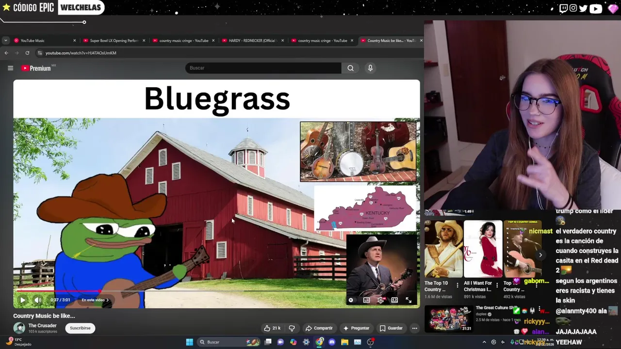This screenshot has width=621, height=349.
Task: Like the video (21 k thumbs up)
Action: tap(272, 328)
